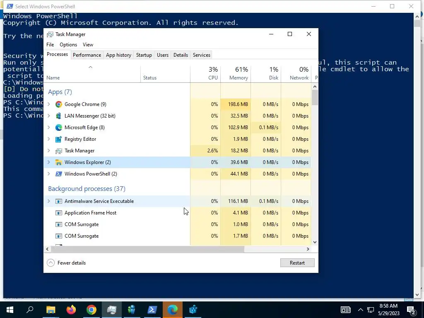Viewport: 424px width, 318px height.
Task: Click the Restart button
Action: click(297, 263)
